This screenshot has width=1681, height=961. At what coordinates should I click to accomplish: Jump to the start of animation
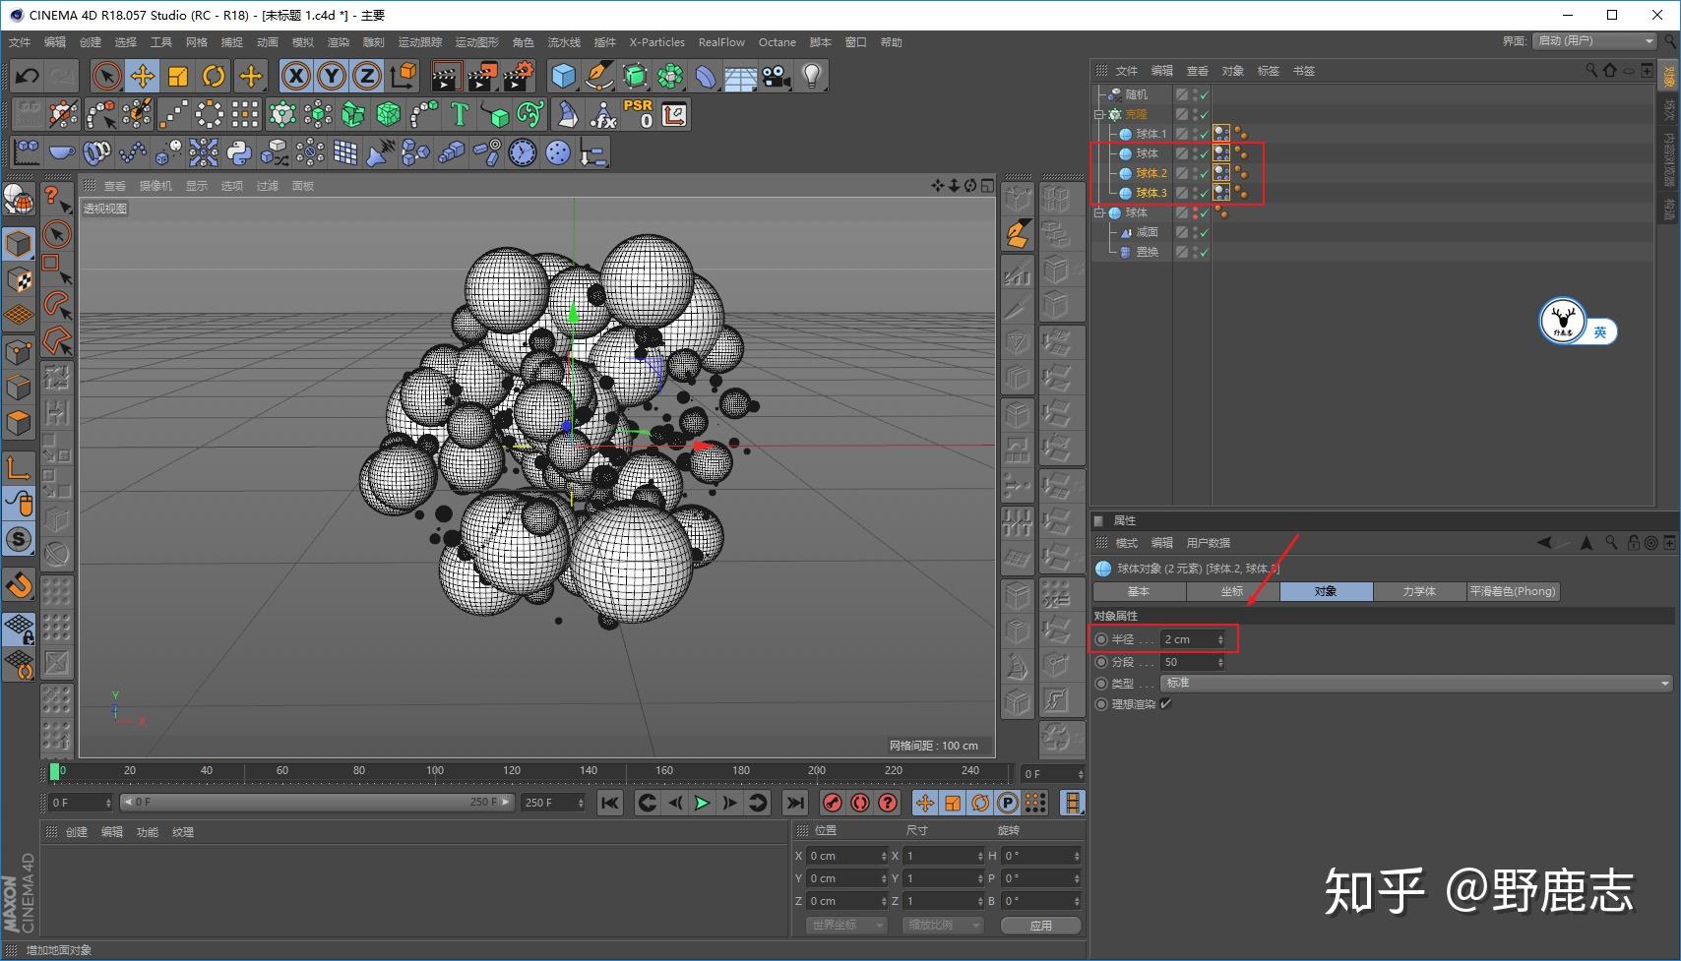tap(610, 803)
